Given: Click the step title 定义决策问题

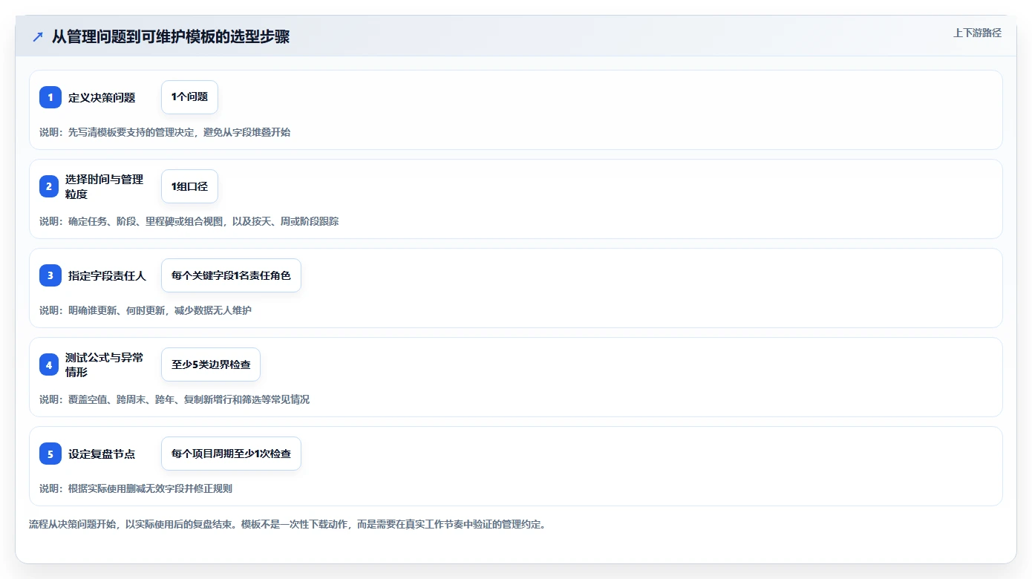Looking at the screenshot, I should [x=102, y=97].
